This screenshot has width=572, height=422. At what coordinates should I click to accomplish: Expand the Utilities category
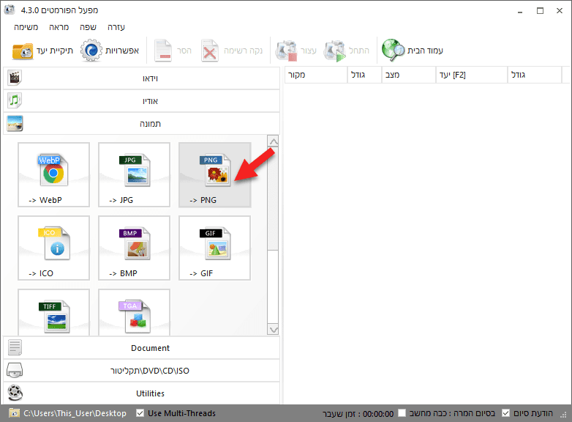click(x=142, y=393)
